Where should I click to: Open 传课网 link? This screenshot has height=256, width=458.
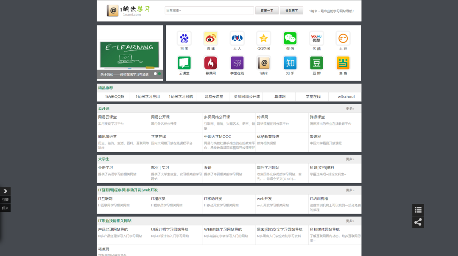pyautogui.click(x=263, y=117)
